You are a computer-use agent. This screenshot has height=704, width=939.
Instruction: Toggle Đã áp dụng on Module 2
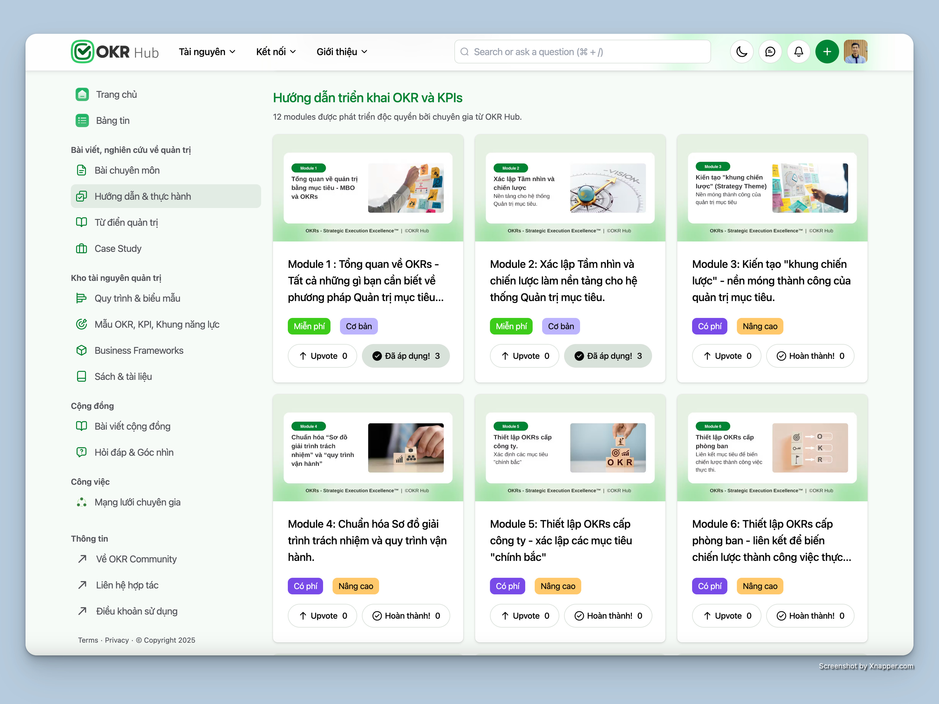[x=607, y=356]
